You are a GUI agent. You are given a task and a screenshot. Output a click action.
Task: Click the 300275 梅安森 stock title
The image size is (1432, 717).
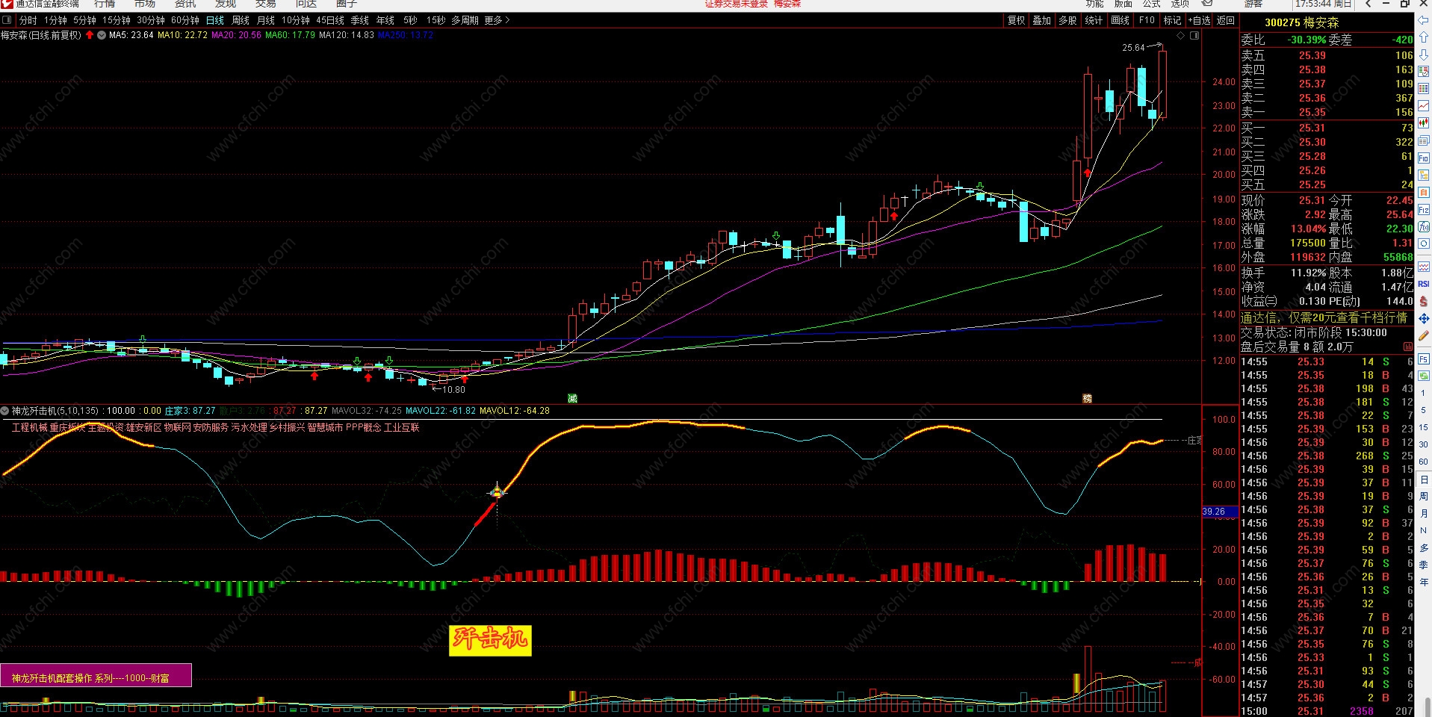pyautogui.click(x=1302, y=22)
